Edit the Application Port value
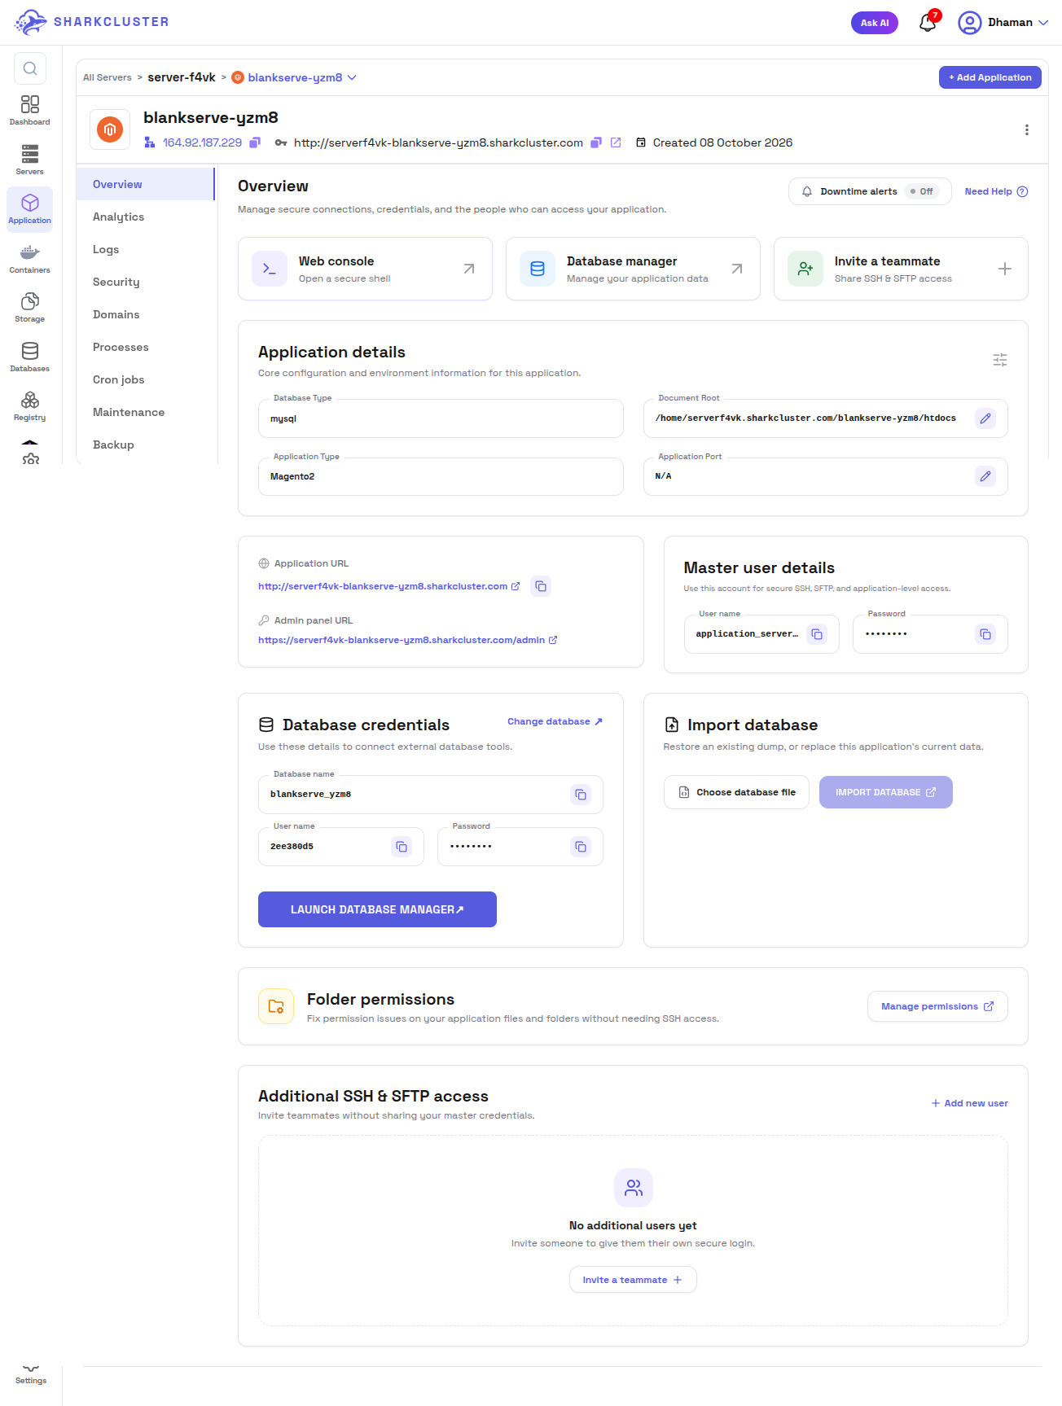The width and height of the screenshot is (1062, 1406). click(985, 476)
